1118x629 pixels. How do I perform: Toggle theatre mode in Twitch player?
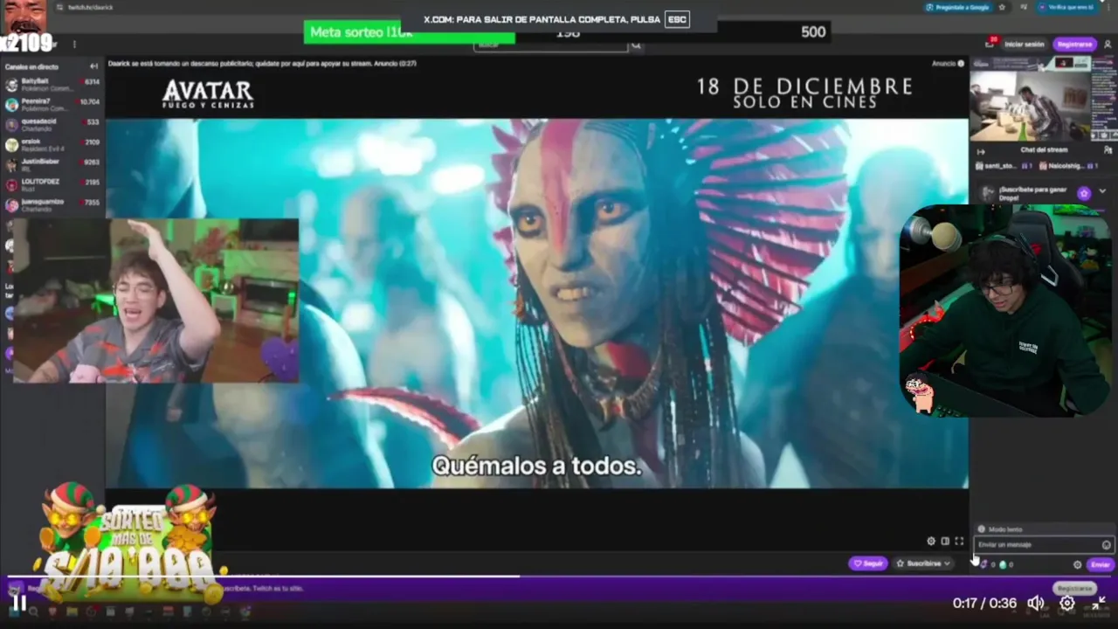pyautogui.click(x=945, y=541)
